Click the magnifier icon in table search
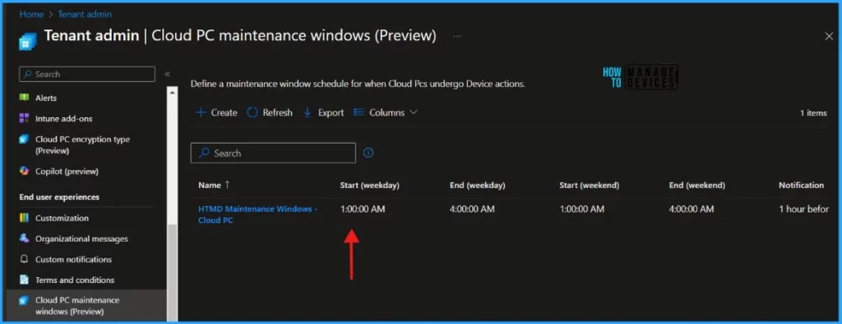842x324 pixels. coord(204,153)
